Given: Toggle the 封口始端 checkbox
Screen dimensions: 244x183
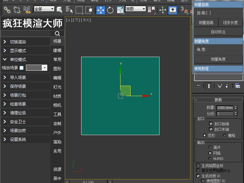Looking at the screenshot, I should click(211, 124).
